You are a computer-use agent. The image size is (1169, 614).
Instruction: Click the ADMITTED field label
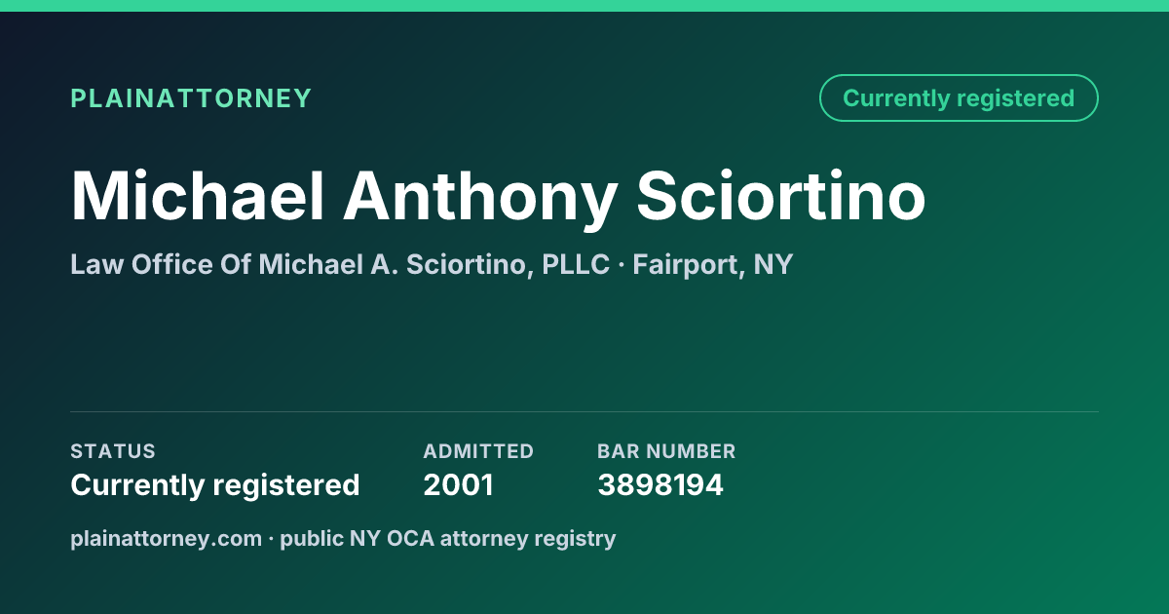[478, 451]
